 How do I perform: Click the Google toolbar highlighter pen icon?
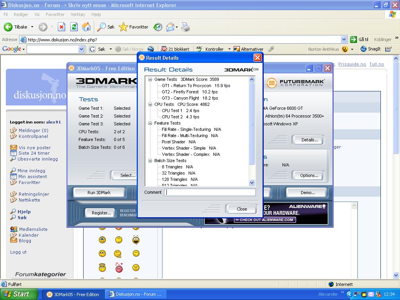pos(271,49)
